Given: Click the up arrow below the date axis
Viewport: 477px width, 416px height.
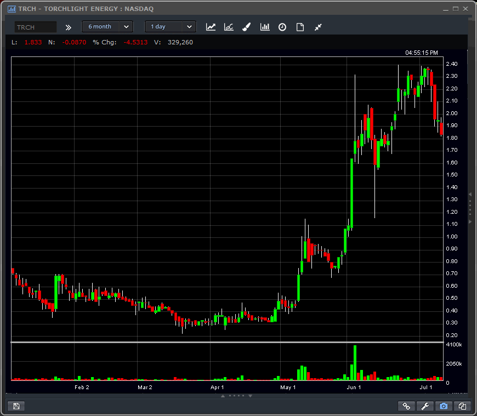Looking at the screenshot, I should (x=223, y=396).
